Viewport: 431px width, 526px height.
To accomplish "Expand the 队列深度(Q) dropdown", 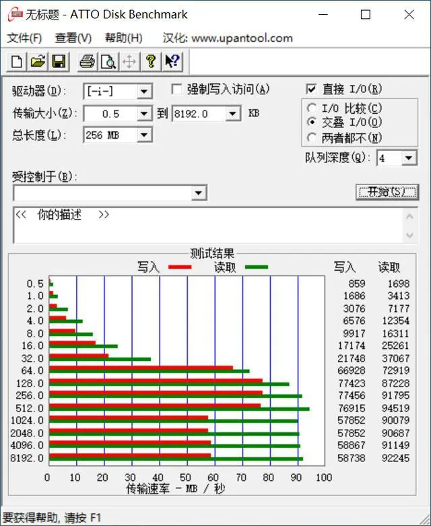I will [x=409, y=158].
